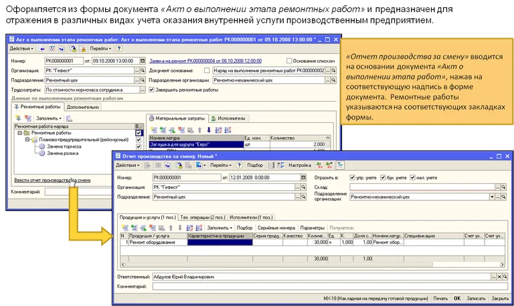Click add icon in Ремонтные работы tree toolbar
514x306 pixels.
(x=18, y=118)
